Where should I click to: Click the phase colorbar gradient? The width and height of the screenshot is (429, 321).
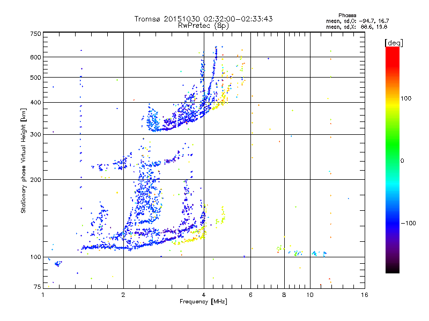pos(393,160)
